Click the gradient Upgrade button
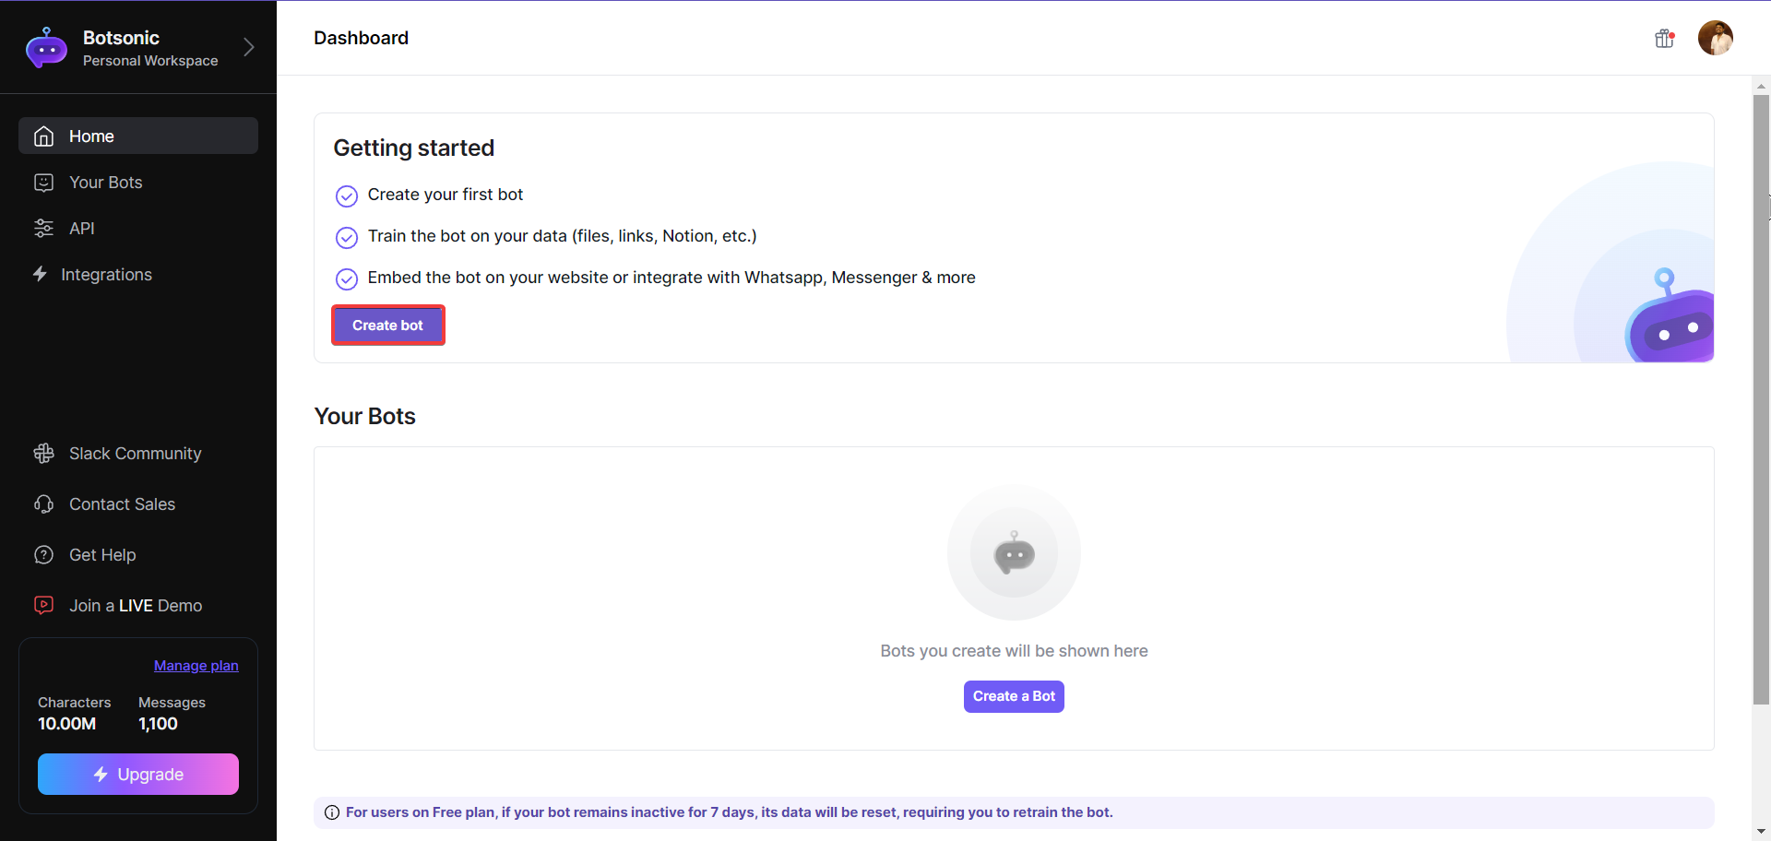Viewport: 1771px width, 841px height. pos(138,775)
